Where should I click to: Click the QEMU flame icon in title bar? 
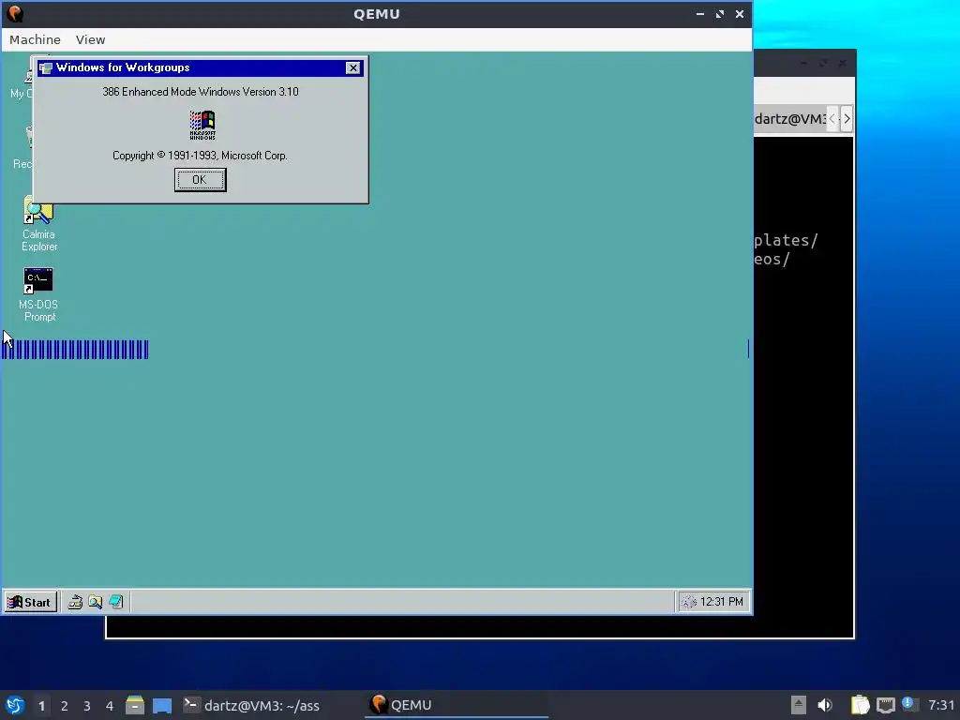[15, 13]
